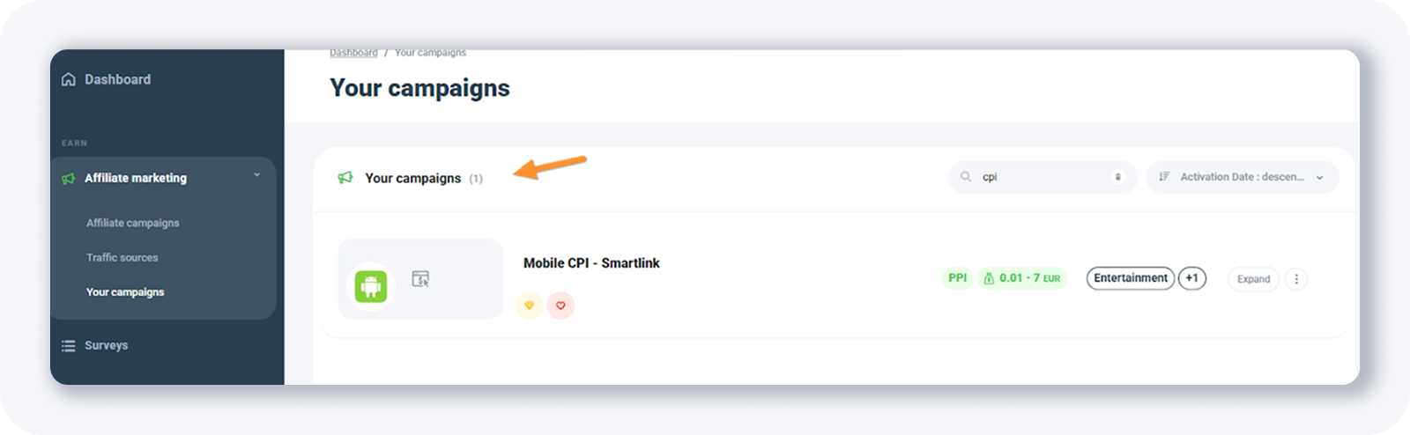Select Your campaigns in the sidebar

pyautogui.click(x=125, y=292)
